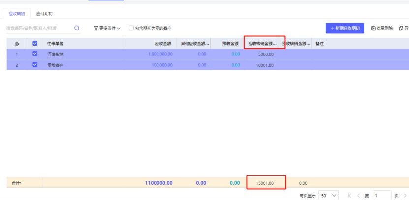This screenshot has height=200, width=409.
Task: Uncheck the checkbox for 零散客户 row
Action: pos(35,65)
